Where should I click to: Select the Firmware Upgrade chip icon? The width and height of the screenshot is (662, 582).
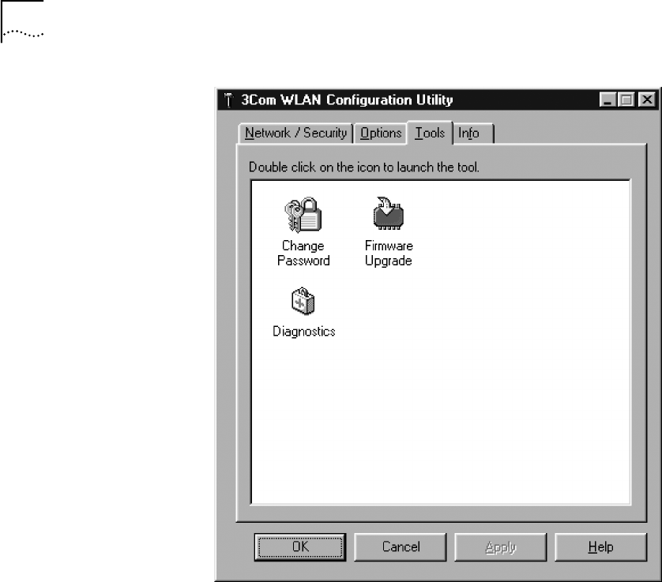[x=389, y=213]
